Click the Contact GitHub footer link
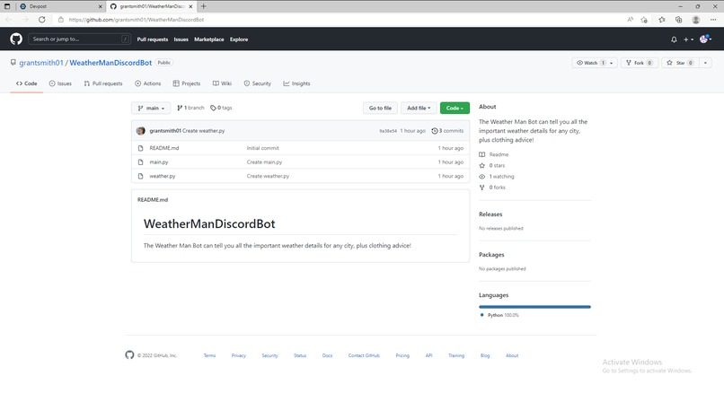 tap(364, 355)
